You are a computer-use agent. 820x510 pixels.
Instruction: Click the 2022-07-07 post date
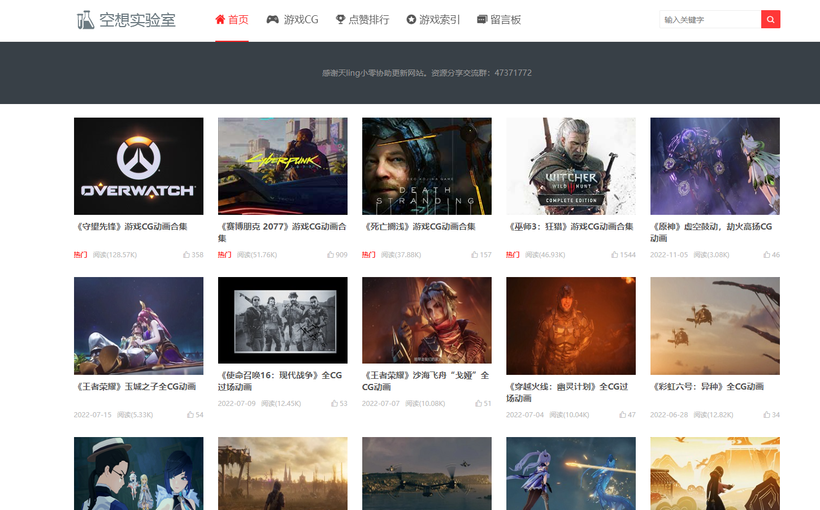tap(381, 404)
